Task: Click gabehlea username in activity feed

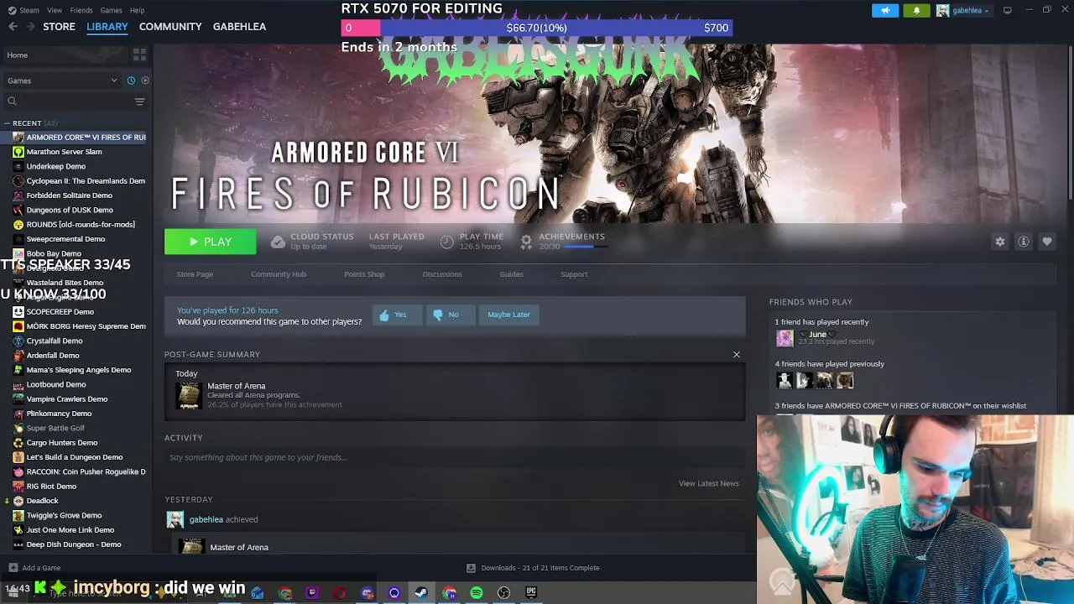Action: coord(206,519)
